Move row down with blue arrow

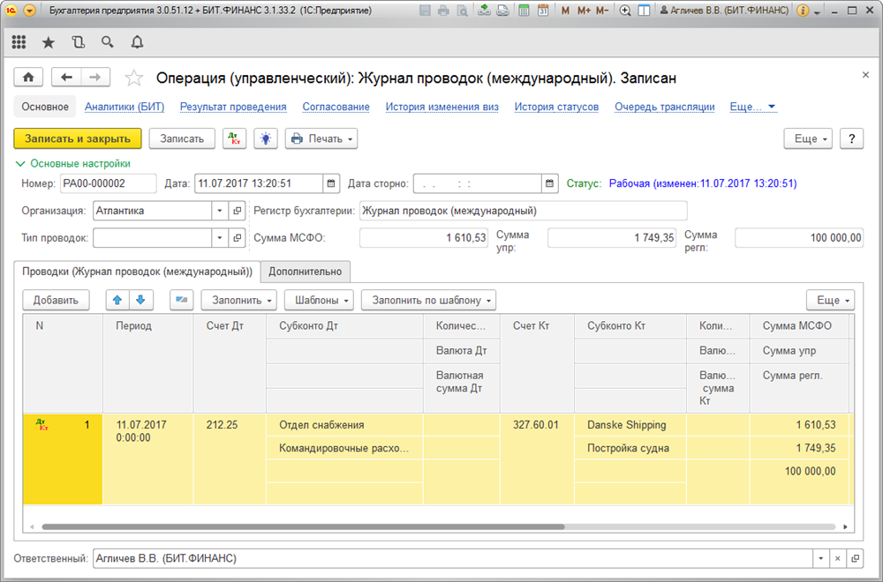(139, 300)
